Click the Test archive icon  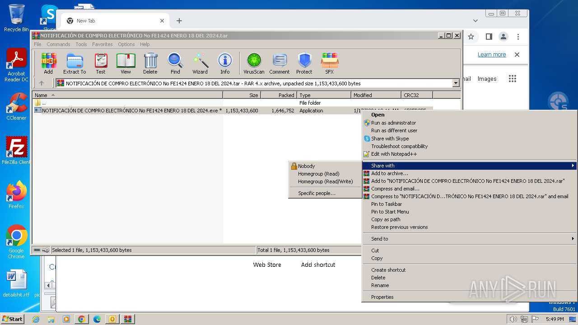[x=101, y=63]
